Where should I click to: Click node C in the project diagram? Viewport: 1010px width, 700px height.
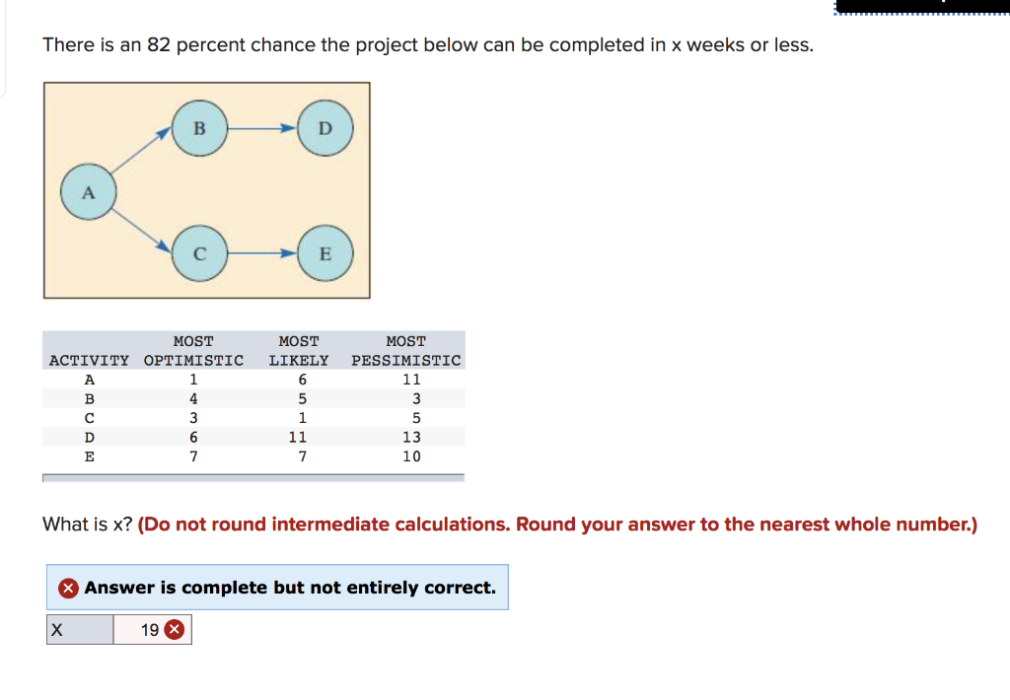coord(200,253)
